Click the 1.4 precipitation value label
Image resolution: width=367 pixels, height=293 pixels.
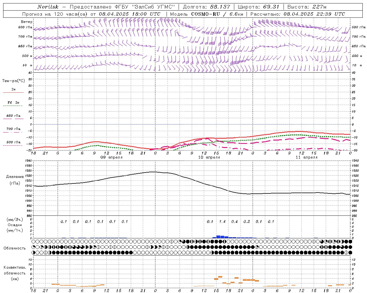(222, 221)
